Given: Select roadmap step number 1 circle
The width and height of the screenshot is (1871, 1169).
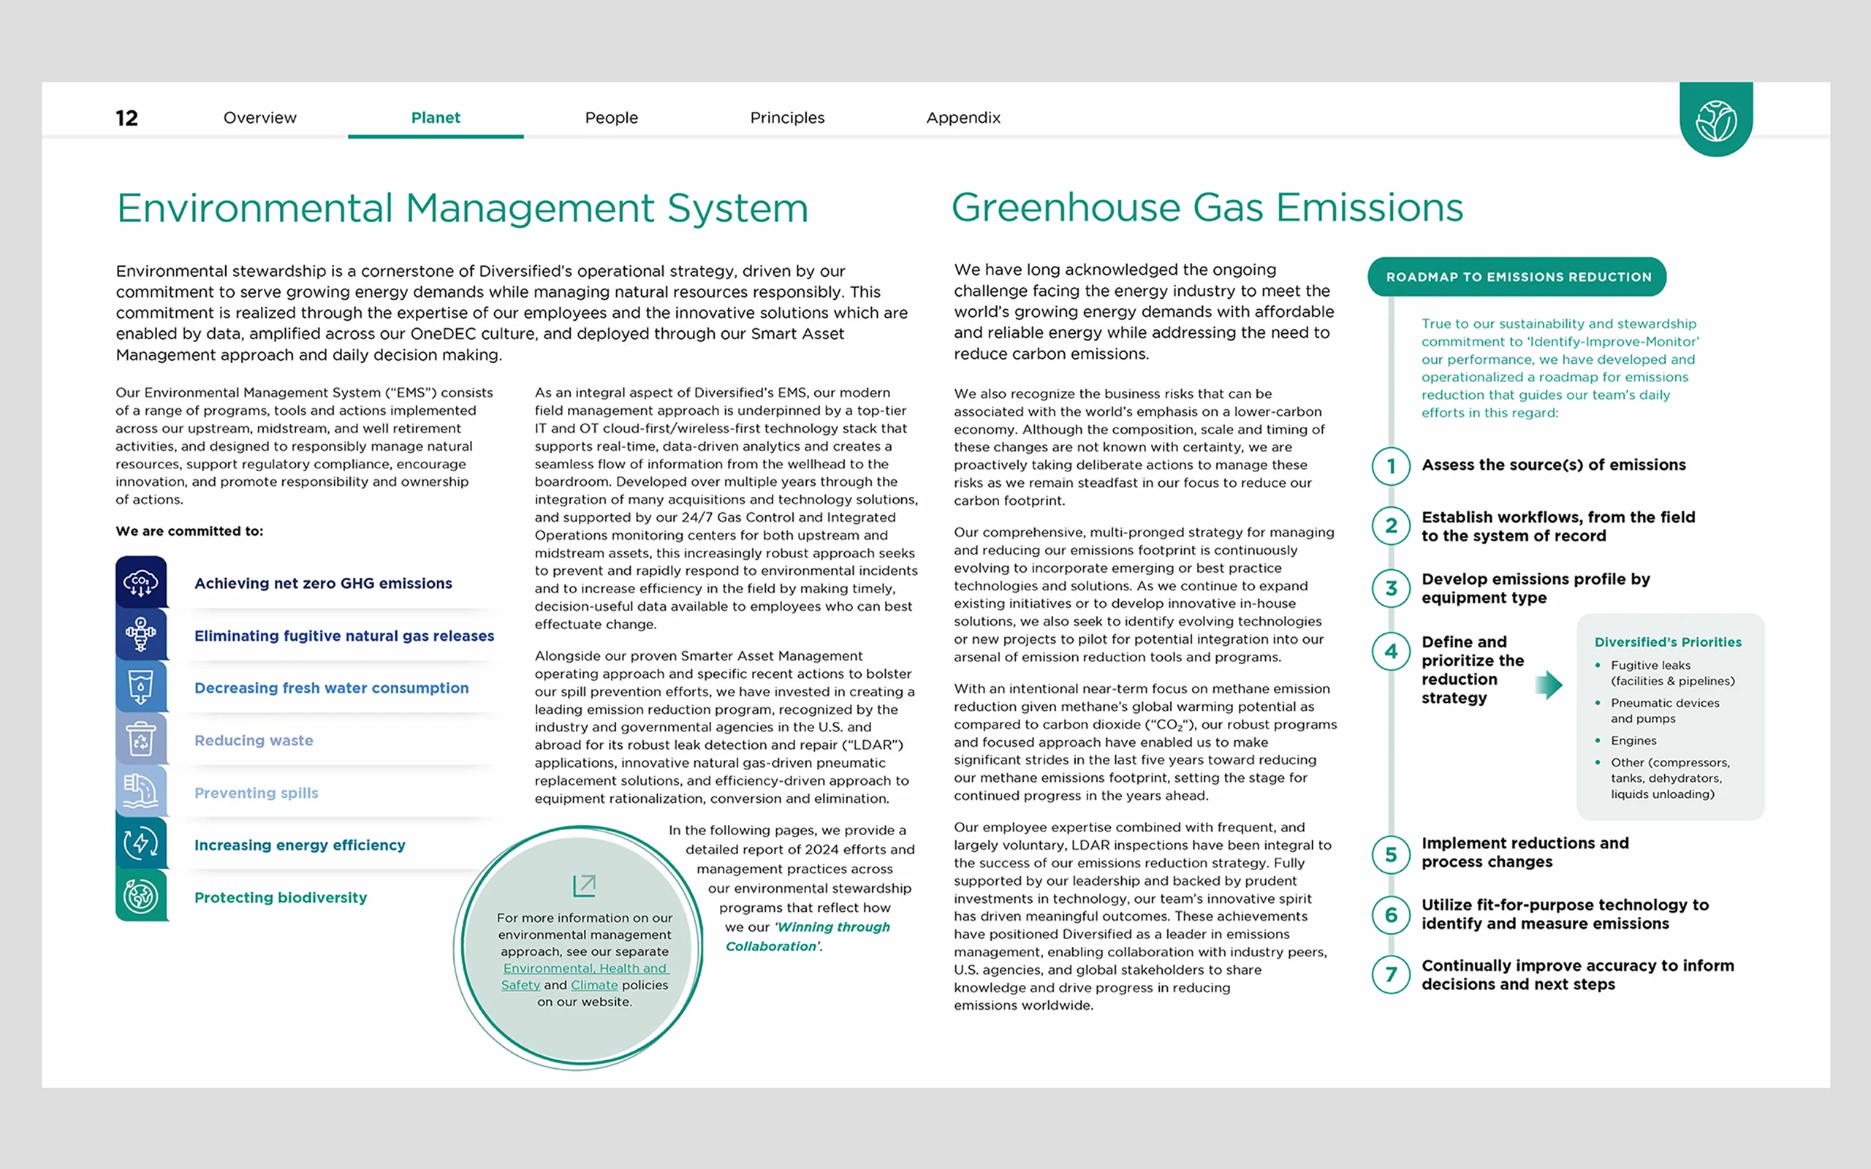Looking at the screenshot, I should tap(1391, 466).
